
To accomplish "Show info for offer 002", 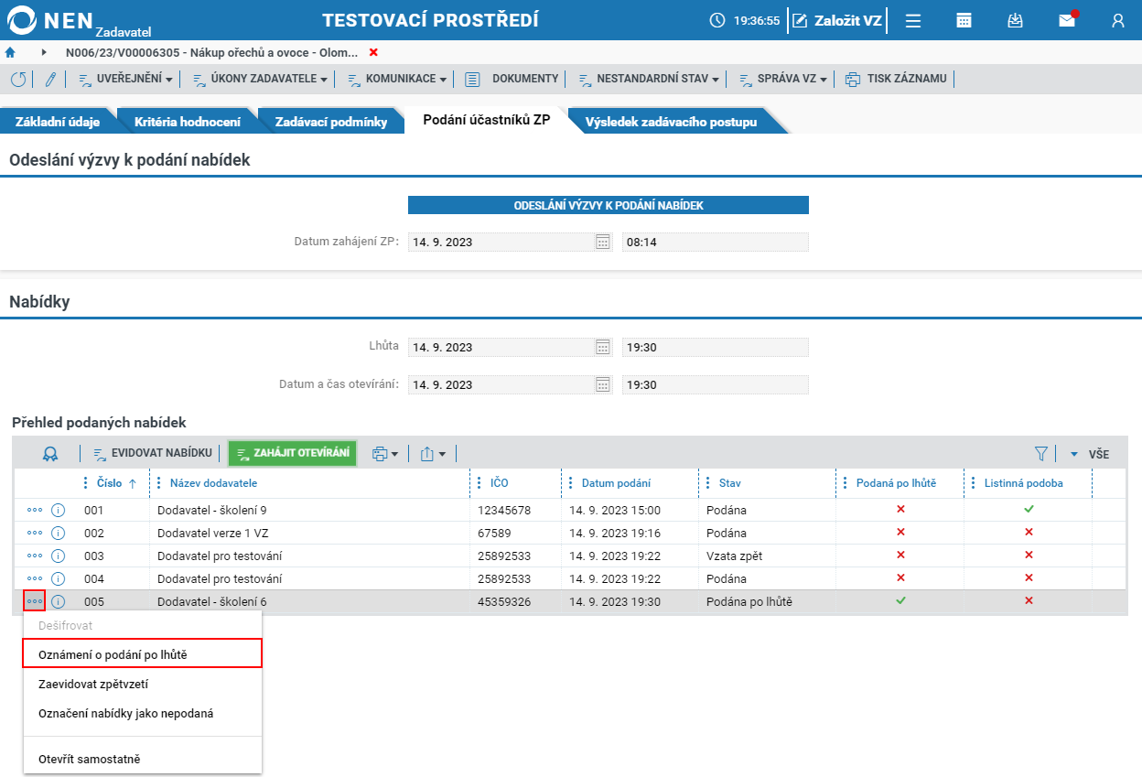I will (58, 533).
